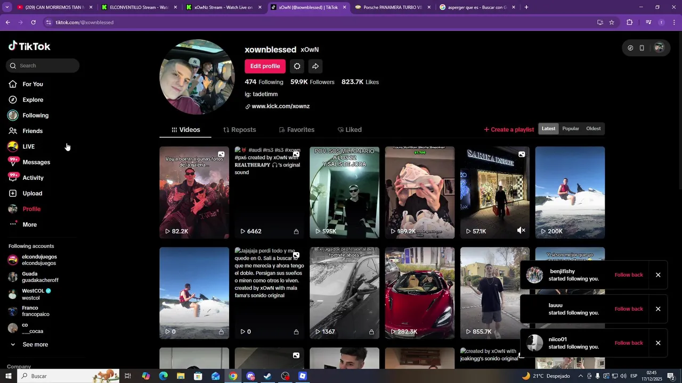
Task: Show hidden system tray icons
Action: (x=581, y=376)
